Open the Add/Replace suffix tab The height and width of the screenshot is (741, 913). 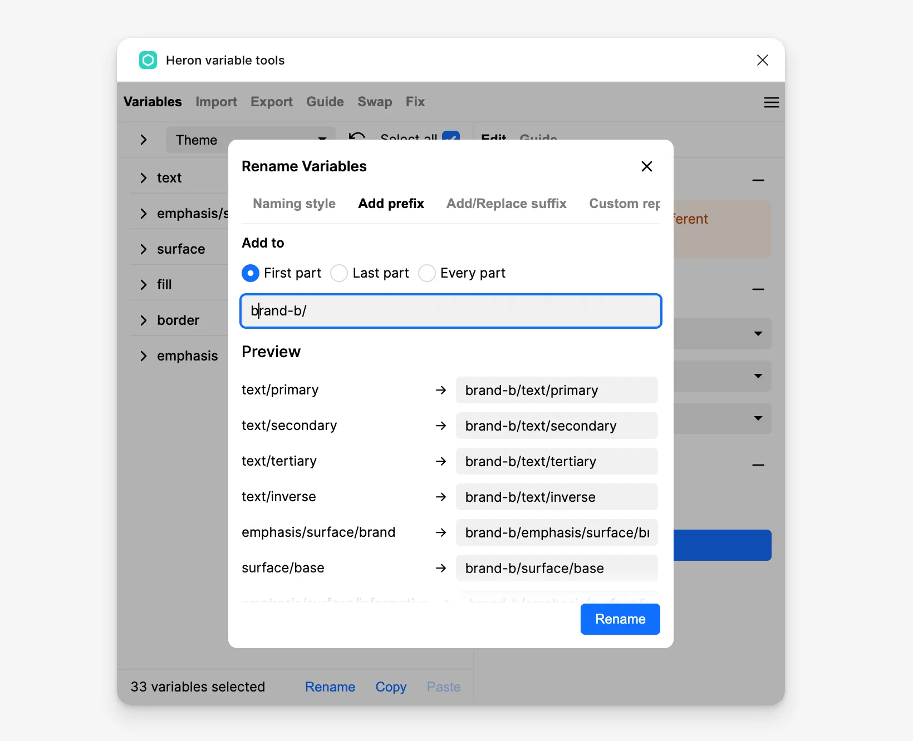coord(506,204)
